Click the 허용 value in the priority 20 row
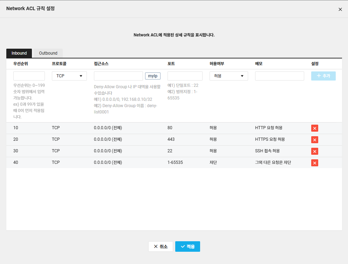The image size is (348, 264). click(x=213, y=139)
